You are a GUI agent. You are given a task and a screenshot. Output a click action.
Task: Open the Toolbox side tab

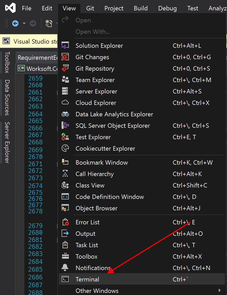7,63
